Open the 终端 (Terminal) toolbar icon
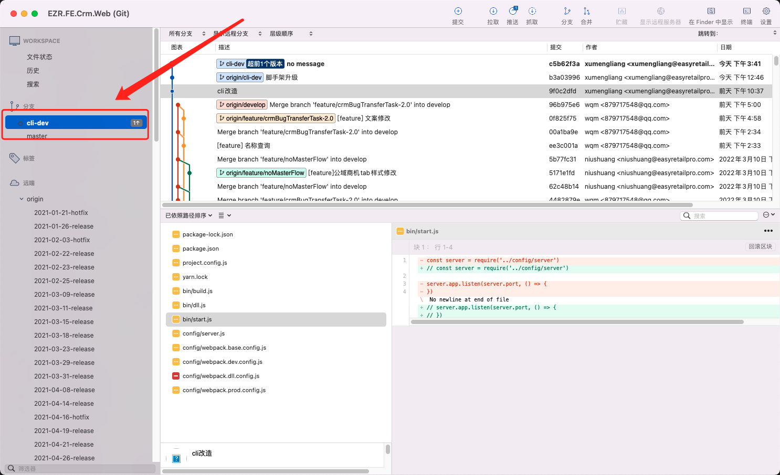780x475 pixels. click(746, 12)
